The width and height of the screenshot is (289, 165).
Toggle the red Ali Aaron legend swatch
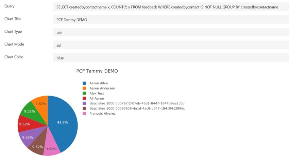pos(84,98)
